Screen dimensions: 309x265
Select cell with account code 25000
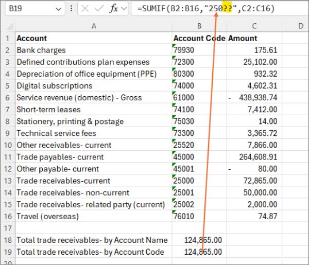[x=199, y=181]
